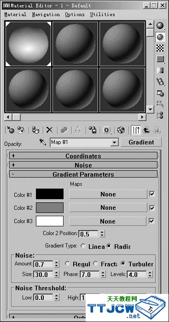Click the Make Unique icon
Viewport: 169px width, 322px height.
pos(78,130)
